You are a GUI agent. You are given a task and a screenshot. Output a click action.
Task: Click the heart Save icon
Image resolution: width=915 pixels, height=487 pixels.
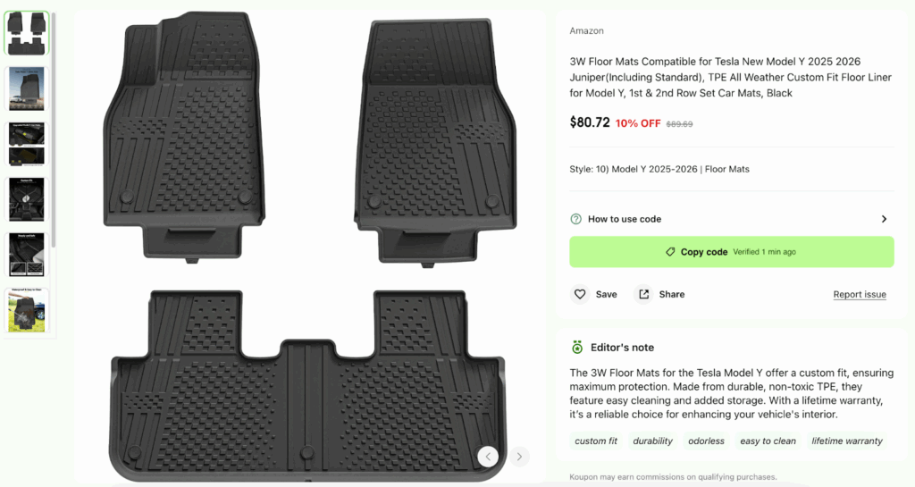(579, 294)
